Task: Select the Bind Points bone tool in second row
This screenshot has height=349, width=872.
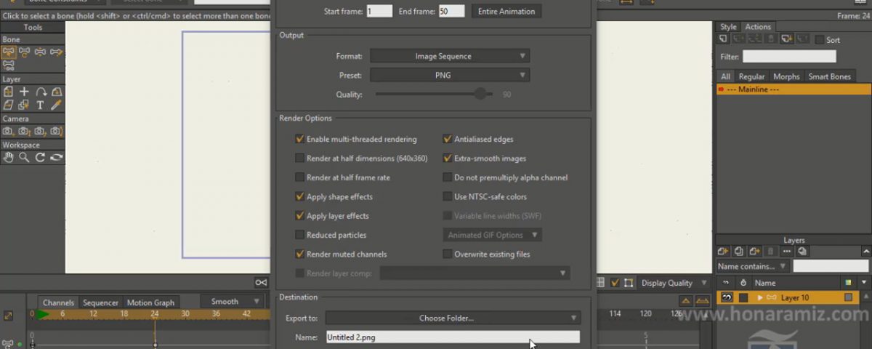Action: pyautogui.click(x=9, y=66)
